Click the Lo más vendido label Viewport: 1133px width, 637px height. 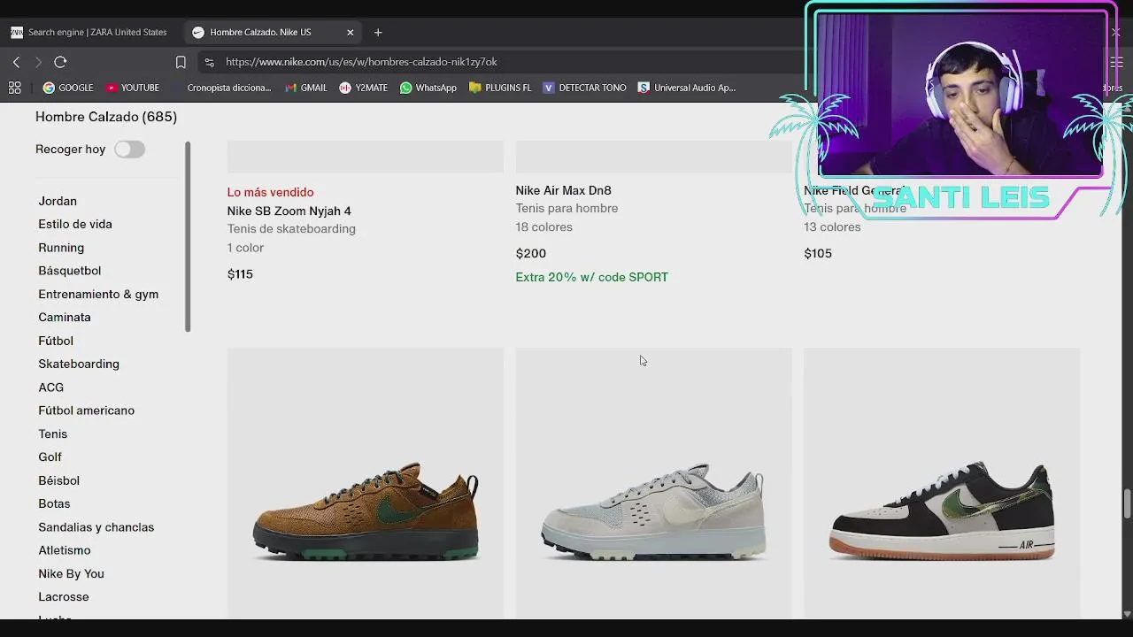[x=271, y=192]
